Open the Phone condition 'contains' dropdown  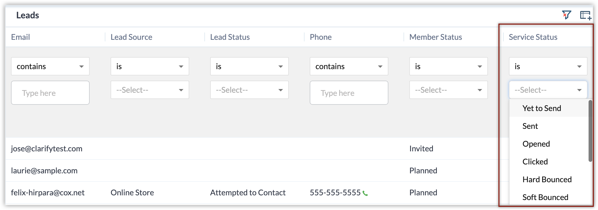pos(349,66)
